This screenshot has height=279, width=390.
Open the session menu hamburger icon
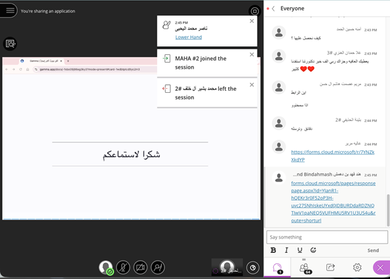pyautogui.click(x=10, y=10)
